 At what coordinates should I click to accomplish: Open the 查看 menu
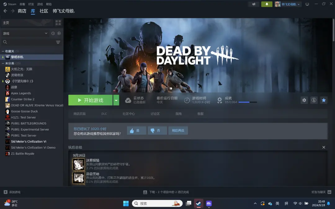tap(22, 4)
